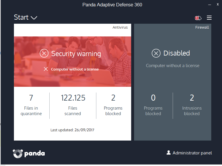Click the Start heading
This screenshot has width=222, height=166.
[21, 17]
